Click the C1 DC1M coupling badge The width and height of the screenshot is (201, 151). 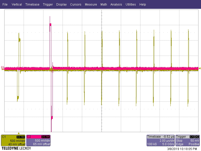pos(21,137)
